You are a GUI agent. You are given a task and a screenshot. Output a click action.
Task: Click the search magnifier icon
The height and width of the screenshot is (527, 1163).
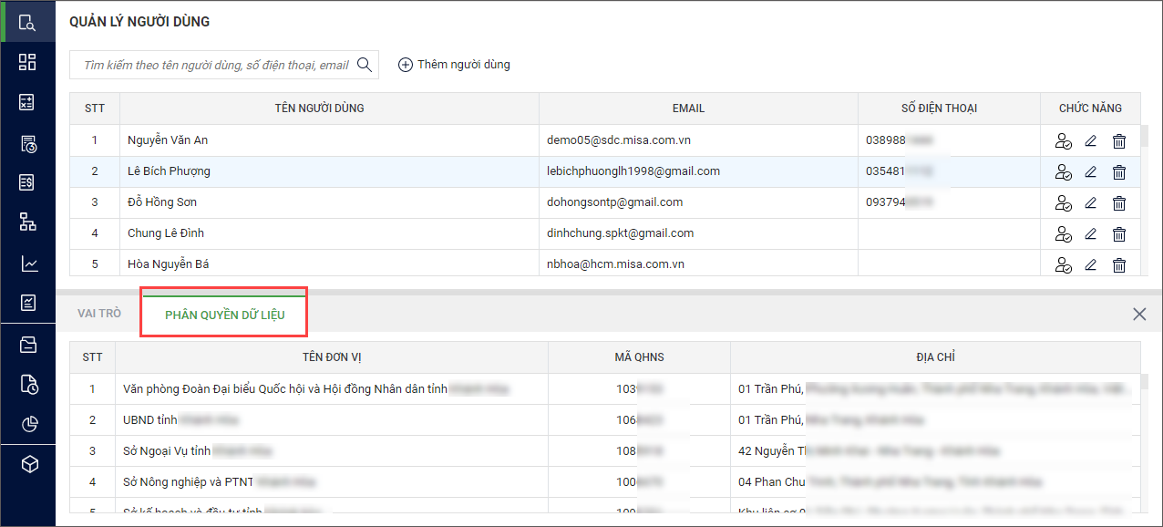tap(364, 65)
